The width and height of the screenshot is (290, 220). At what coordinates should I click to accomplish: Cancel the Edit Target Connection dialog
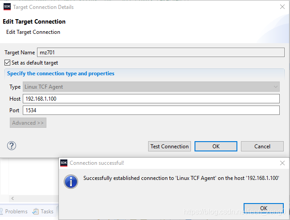pyautogui.click(x=262, y=147)
